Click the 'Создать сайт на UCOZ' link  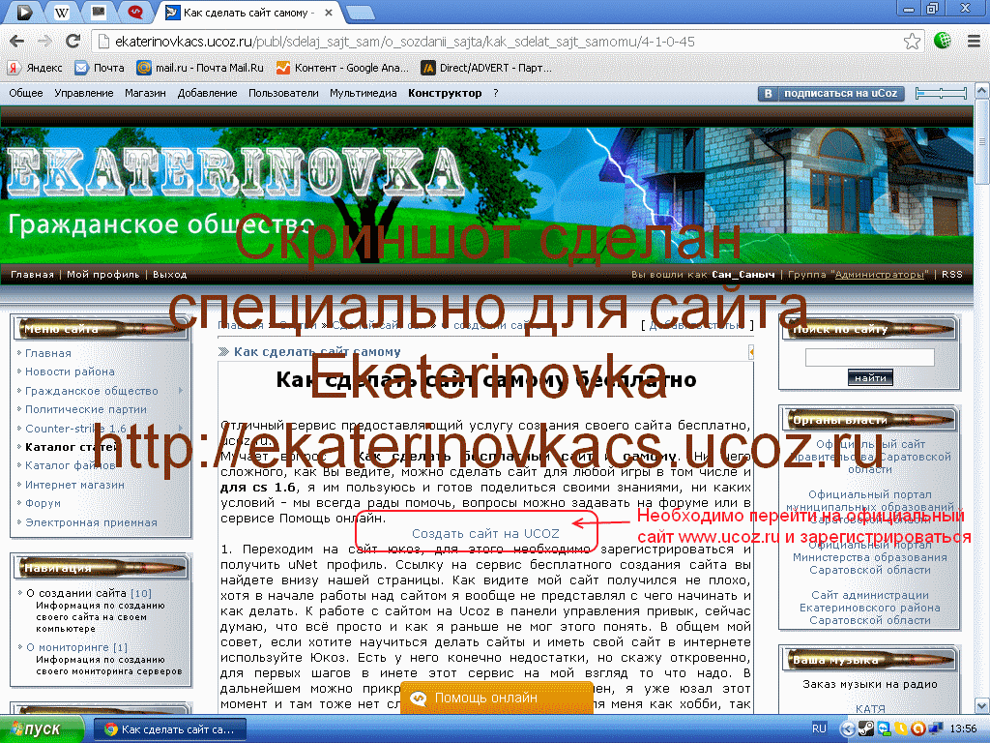pos(485,534)
